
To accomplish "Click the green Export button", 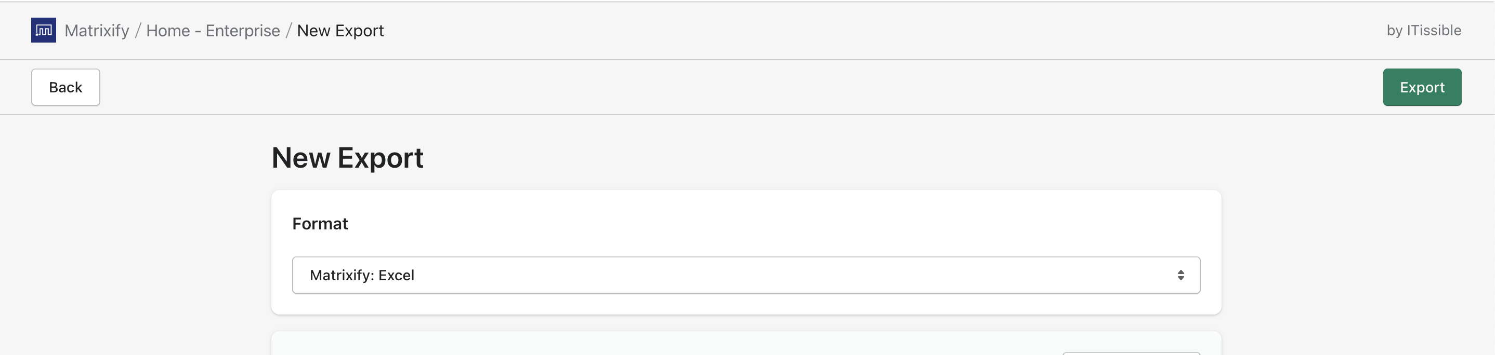I will (1421, 87).
